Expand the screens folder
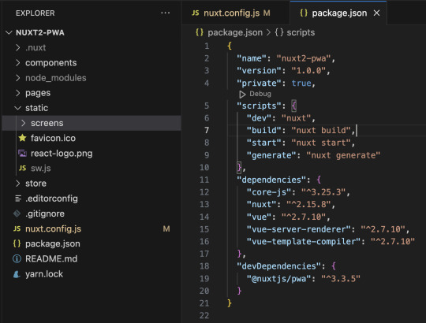Screen dimensions: 426x323 click(x=24, y=123)
